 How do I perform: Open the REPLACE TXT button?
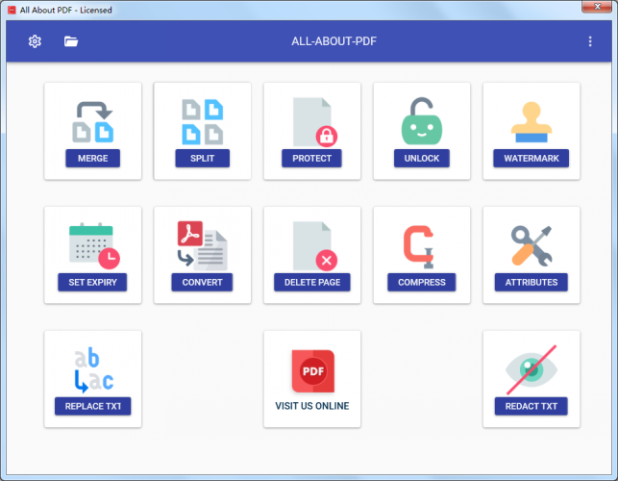pyautogui.click(x=92, y=406)
